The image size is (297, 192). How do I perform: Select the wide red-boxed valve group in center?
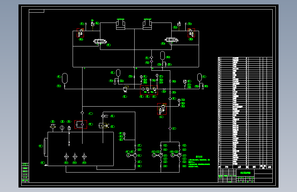[x=149, y=90]
